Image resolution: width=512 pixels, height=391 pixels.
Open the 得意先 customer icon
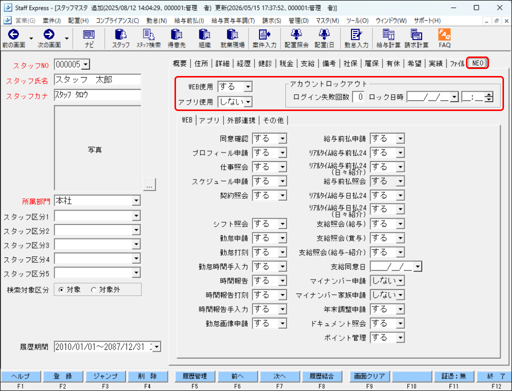click(x=176, y=38)
